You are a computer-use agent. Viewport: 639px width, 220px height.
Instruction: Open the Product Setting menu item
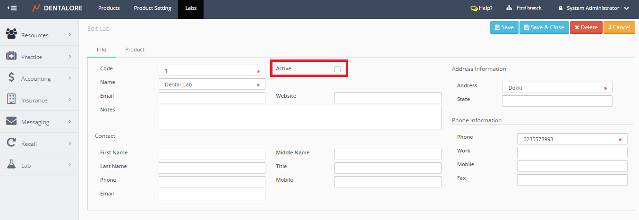(x=153, y=8)
